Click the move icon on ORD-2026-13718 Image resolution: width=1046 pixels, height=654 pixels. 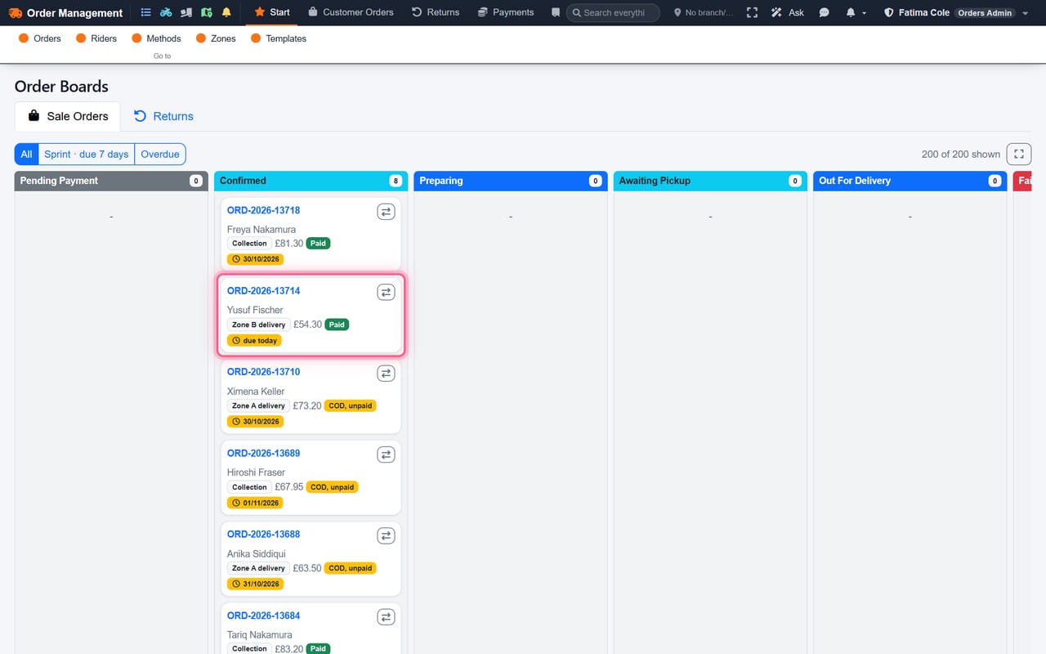click(x=386, y=211)
